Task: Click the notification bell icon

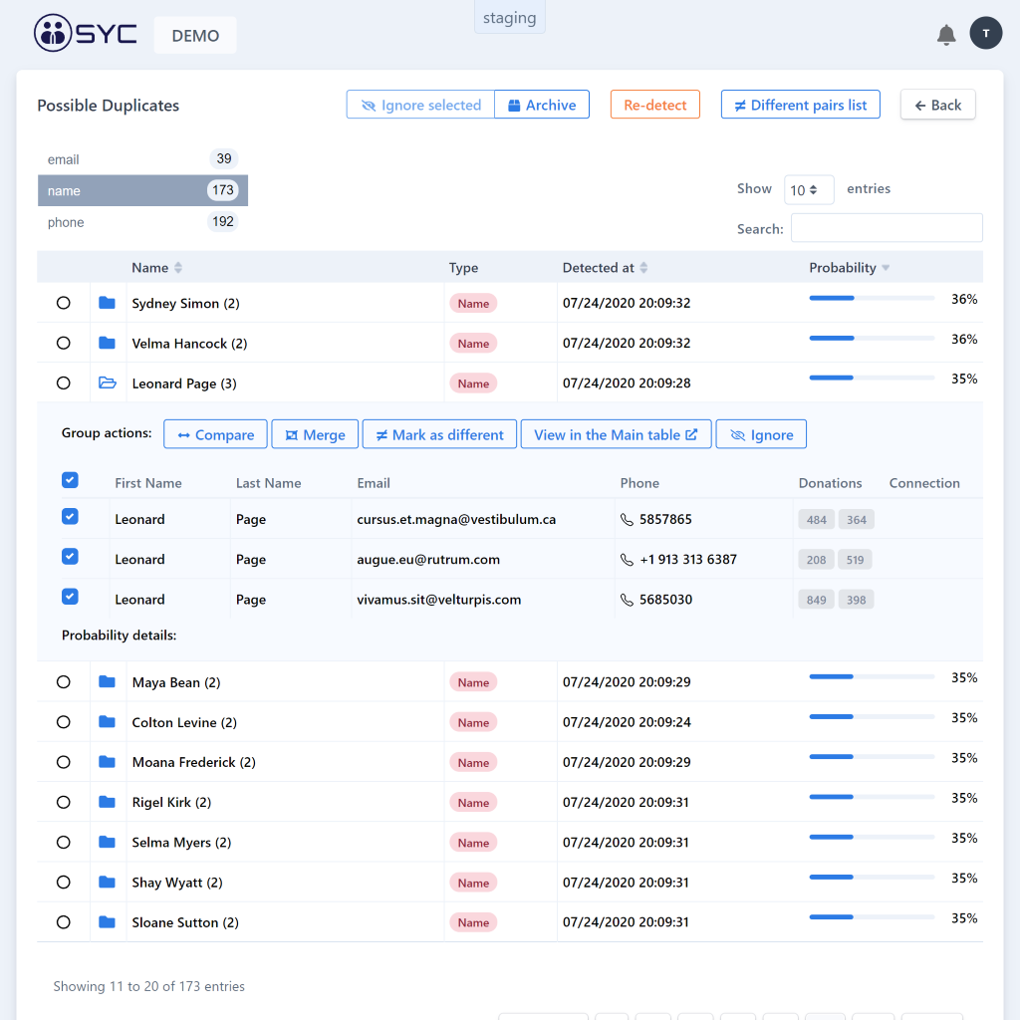Action: [946, 35]
